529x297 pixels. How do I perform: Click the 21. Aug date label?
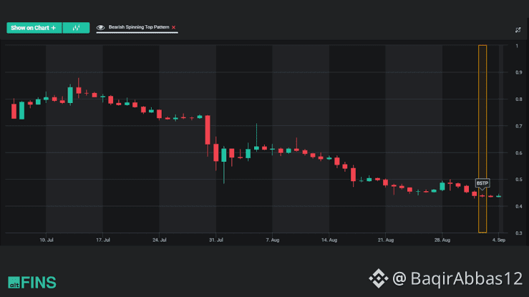point(386,240)
